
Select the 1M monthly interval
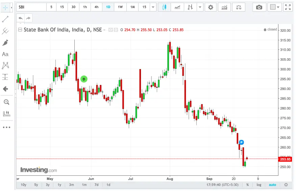pos(132,7)
